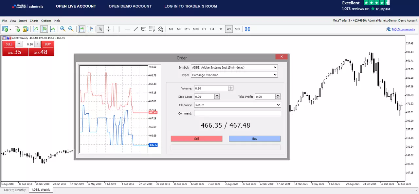Open the new chart dropdown arrow

[10, 29]
